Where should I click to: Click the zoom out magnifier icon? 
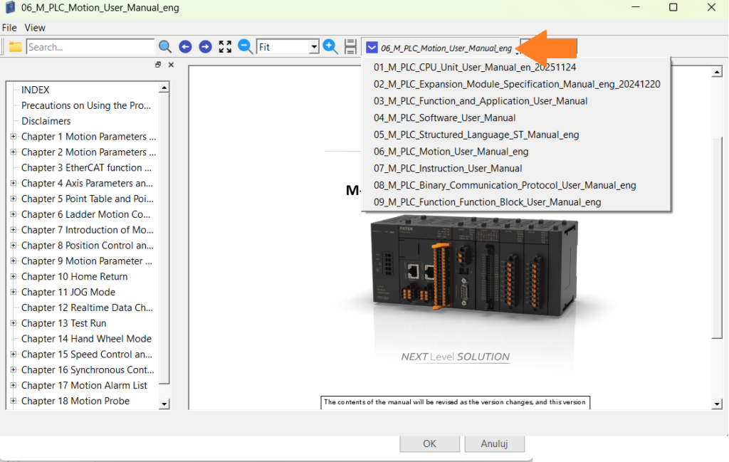pyautogui.click(x=245, y=47)
